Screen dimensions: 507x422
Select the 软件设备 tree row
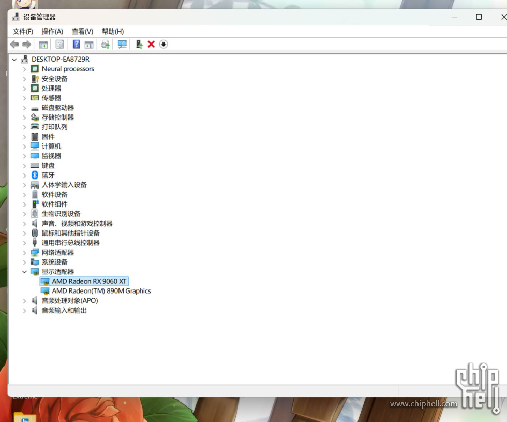(54, 195)
